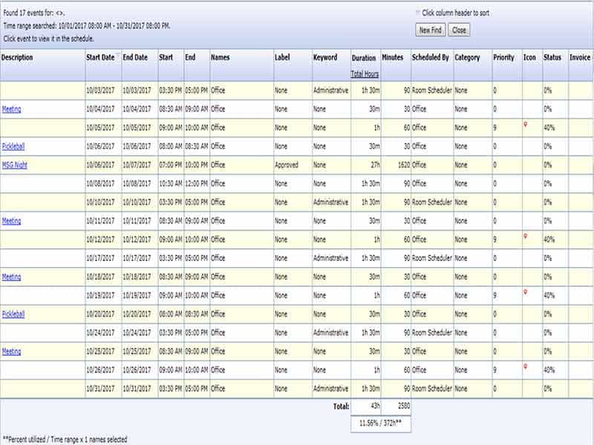Open Meeting event on 10/18/2017

[x=11, y=277]
